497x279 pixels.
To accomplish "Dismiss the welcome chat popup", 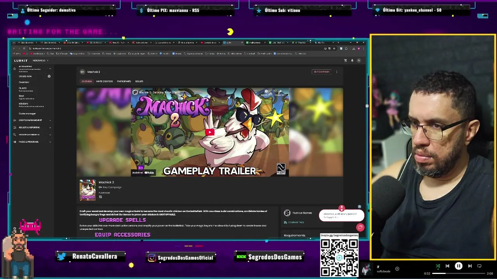I will click(x=360, y=207).
